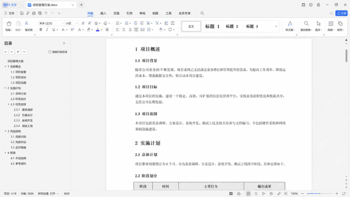Toggle page layout view in status bar
Screen dimensions: 350x197
click(x=249, y=194)
